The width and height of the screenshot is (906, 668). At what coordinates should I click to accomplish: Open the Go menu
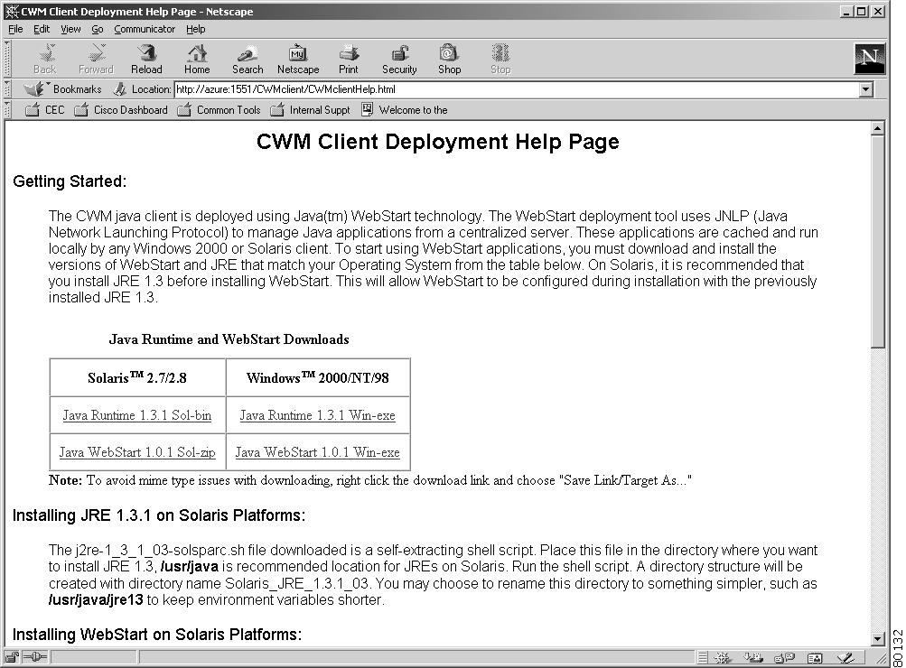pos(97,29)
